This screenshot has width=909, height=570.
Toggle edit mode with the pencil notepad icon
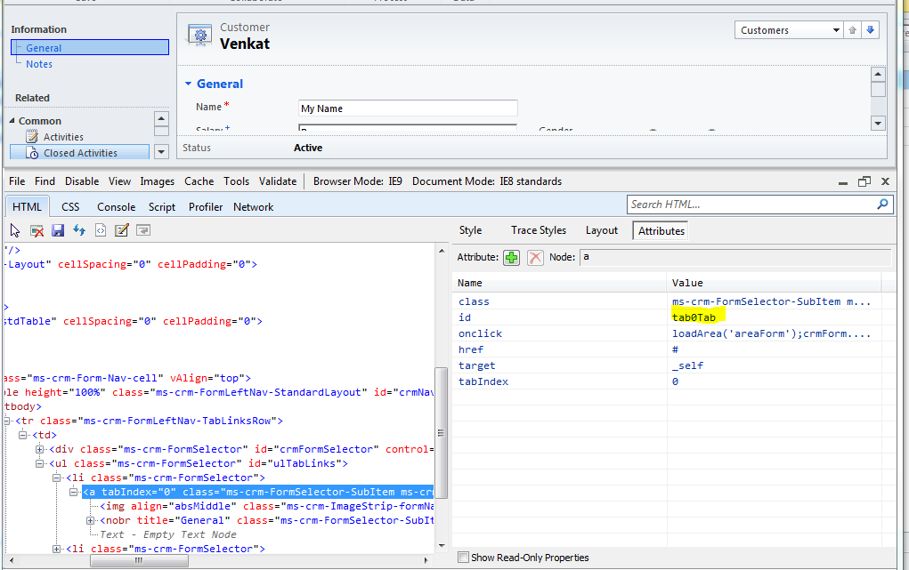122,230
